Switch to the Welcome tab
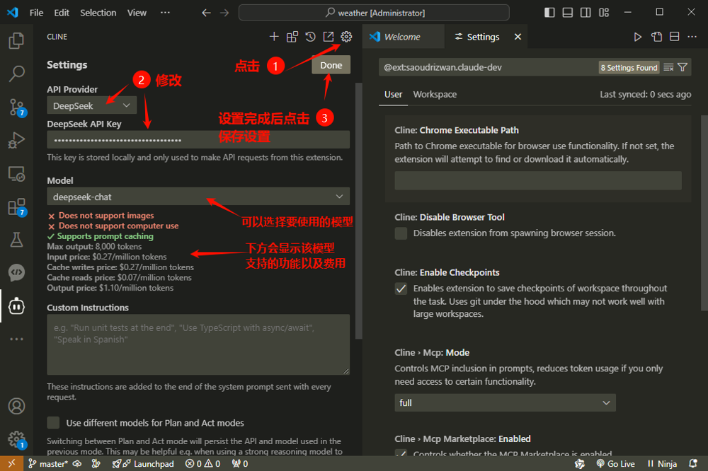The width and height of the screenshot is (708, 471). (x=401, y=37)
